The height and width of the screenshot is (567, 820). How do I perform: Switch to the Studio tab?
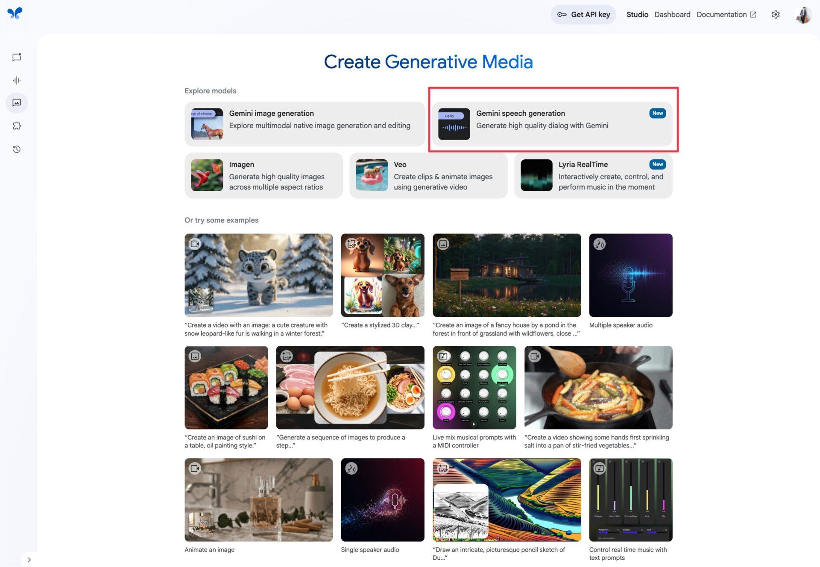[637, 15]
